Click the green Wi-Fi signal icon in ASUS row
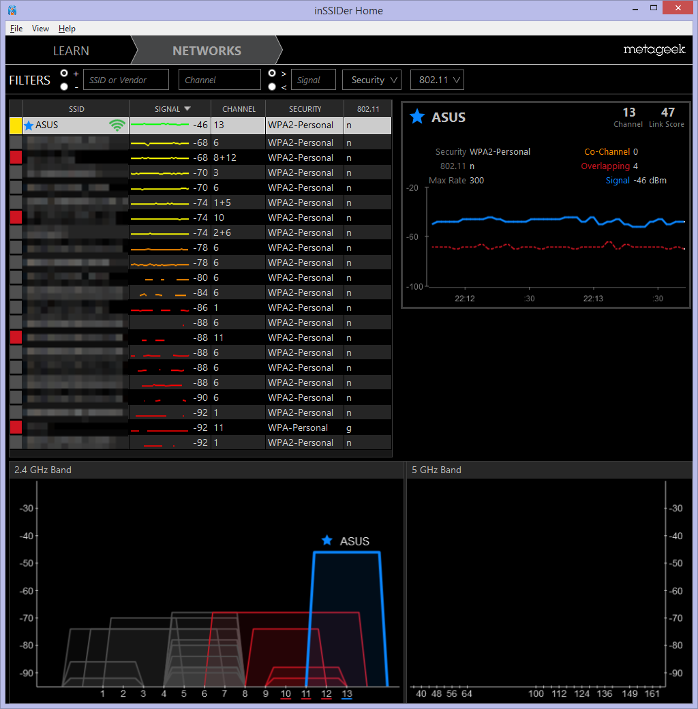This screenshot has width=698, height=709. click(117, 125)
